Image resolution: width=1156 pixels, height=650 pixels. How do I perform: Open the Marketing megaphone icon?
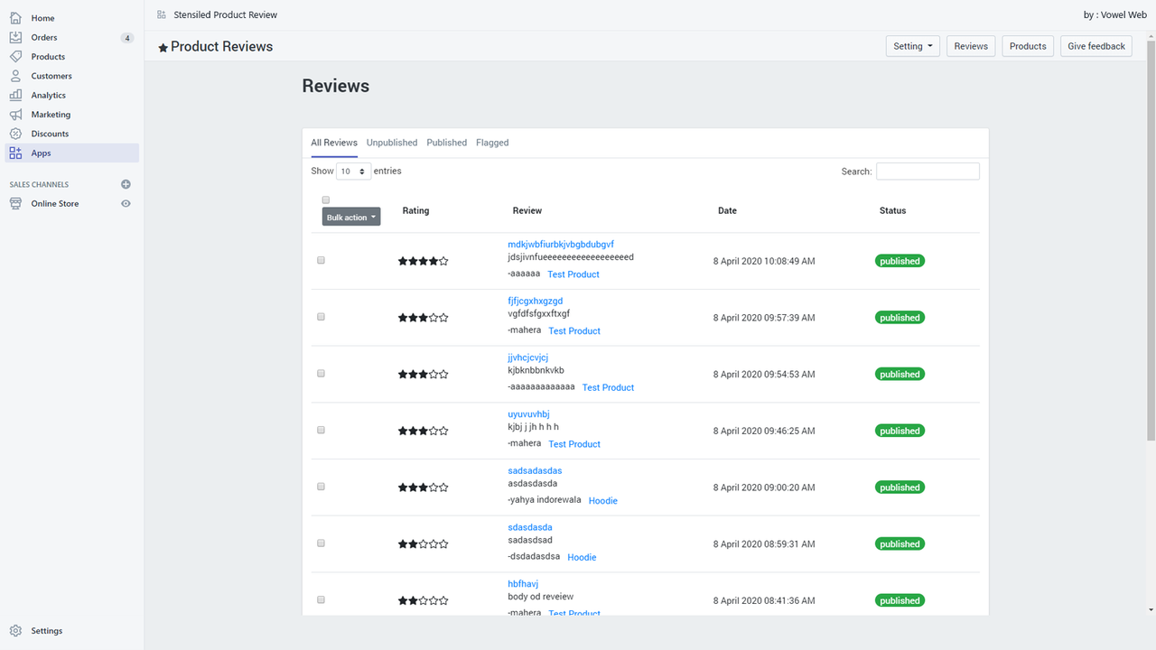(15, 115)
